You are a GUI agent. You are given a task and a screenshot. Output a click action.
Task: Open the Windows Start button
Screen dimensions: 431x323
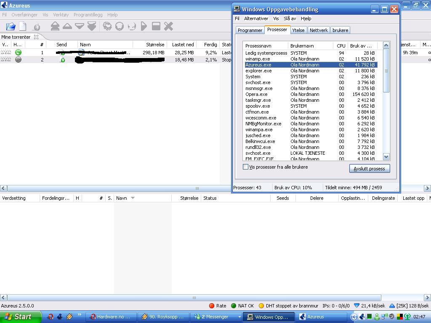[x=20, y=317]
